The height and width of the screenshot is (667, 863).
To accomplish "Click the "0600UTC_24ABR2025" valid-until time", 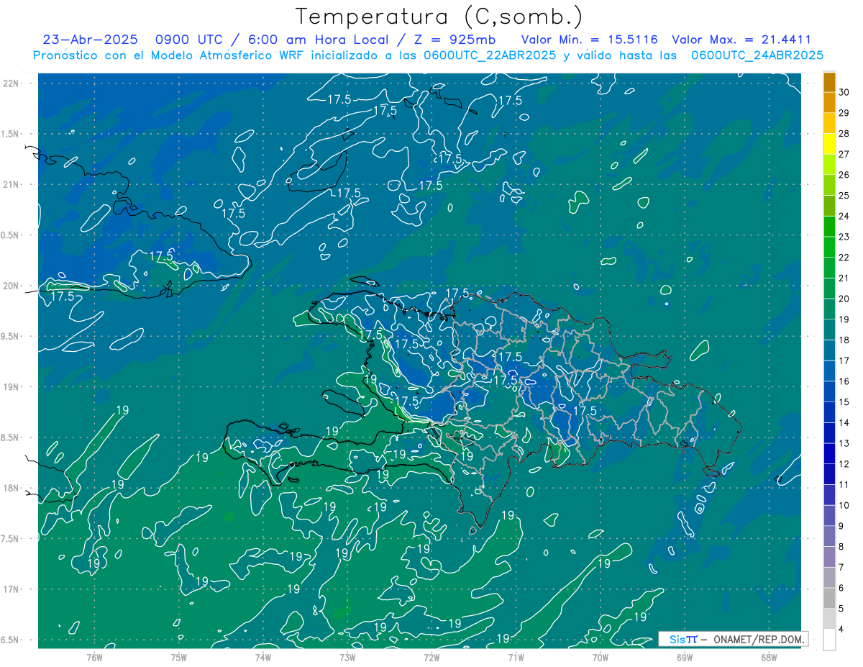I will (x=757, y=55).
